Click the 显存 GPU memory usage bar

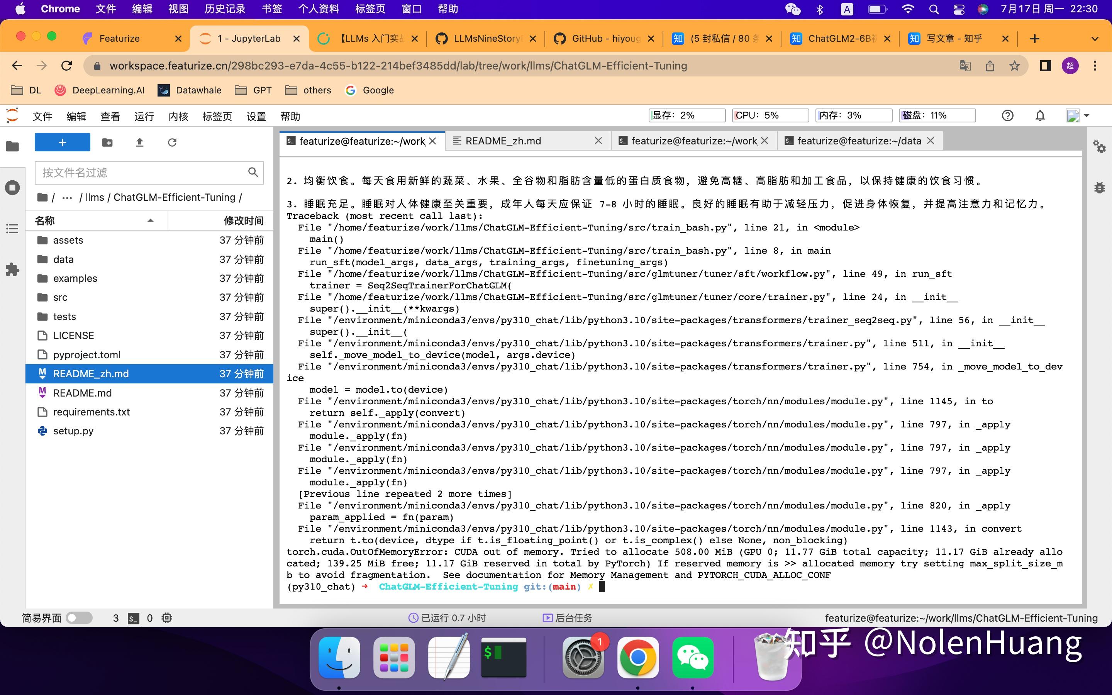coord(687,115)
